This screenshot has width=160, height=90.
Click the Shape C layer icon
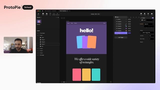tap(40, 40)
